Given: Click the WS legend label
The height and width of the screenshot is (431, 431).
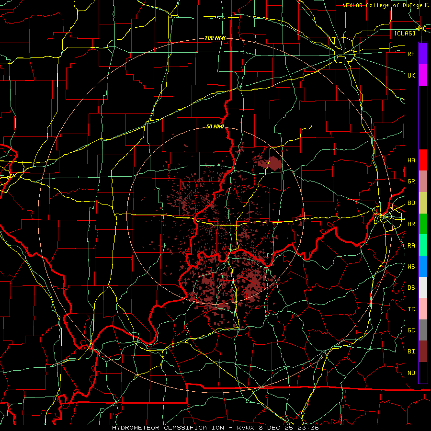Looking at the screenshot, I should click(411, 267).
